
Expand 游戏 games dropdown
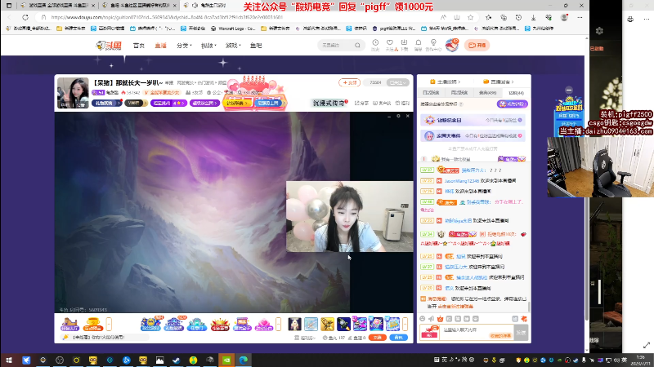click(x=233, y=46)
